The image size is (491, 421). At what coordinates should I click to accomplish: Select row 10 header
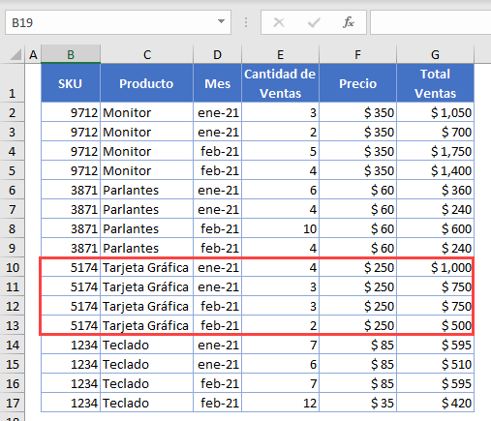13,267
